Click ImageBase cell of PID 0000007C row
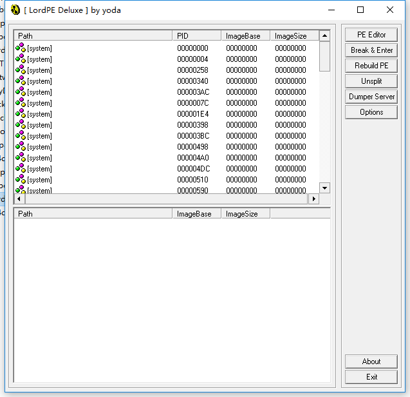The image size is (410, 397). (x=241, y=103)
